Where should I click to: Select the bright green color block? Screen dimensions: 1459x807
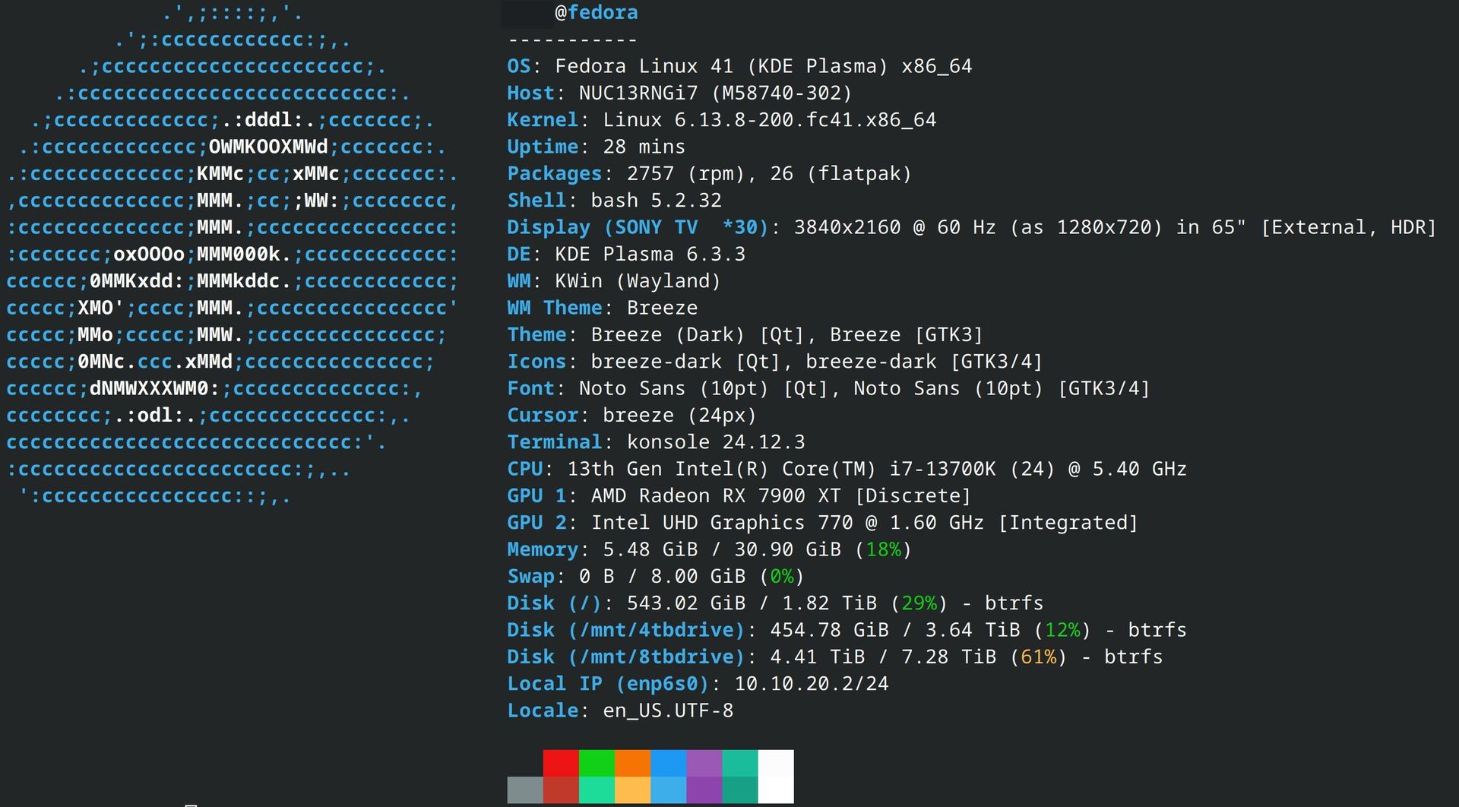point(597,763)
